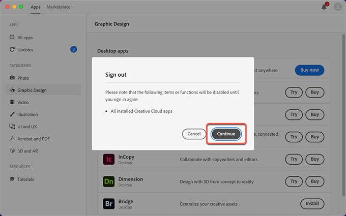
Task: Select the Photo category
Action: [x=23, y=78]
